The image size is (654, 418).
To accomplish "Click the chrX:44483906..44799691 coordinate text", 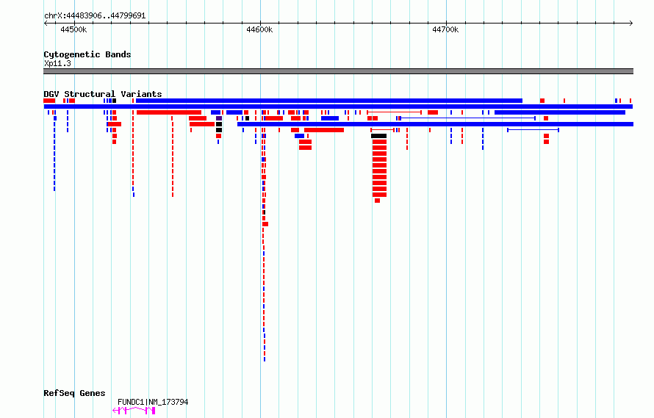I will (95, 15).
